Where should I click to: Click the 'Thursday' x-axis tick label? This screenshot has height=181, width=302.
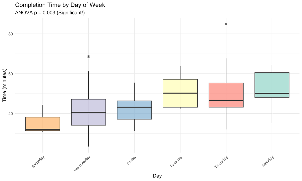(221, 162)
